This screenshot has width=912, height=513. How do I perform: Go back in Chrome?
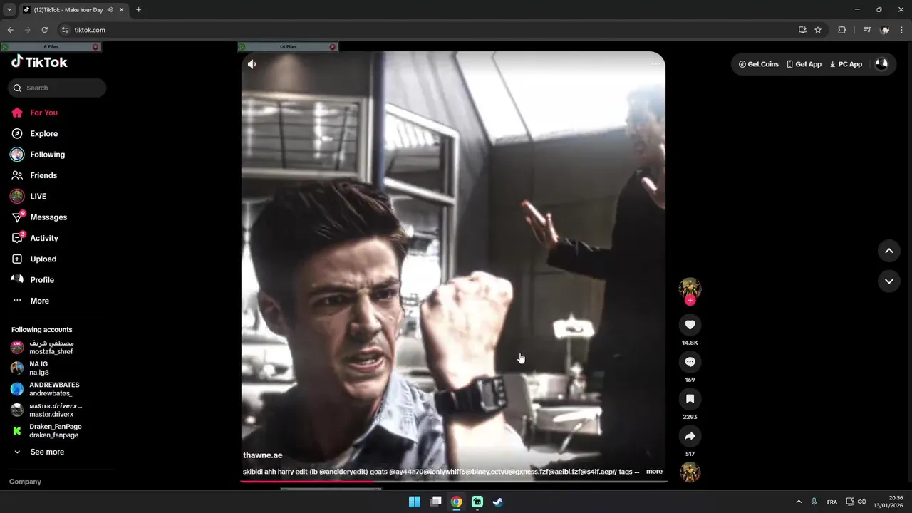point(10,30)
